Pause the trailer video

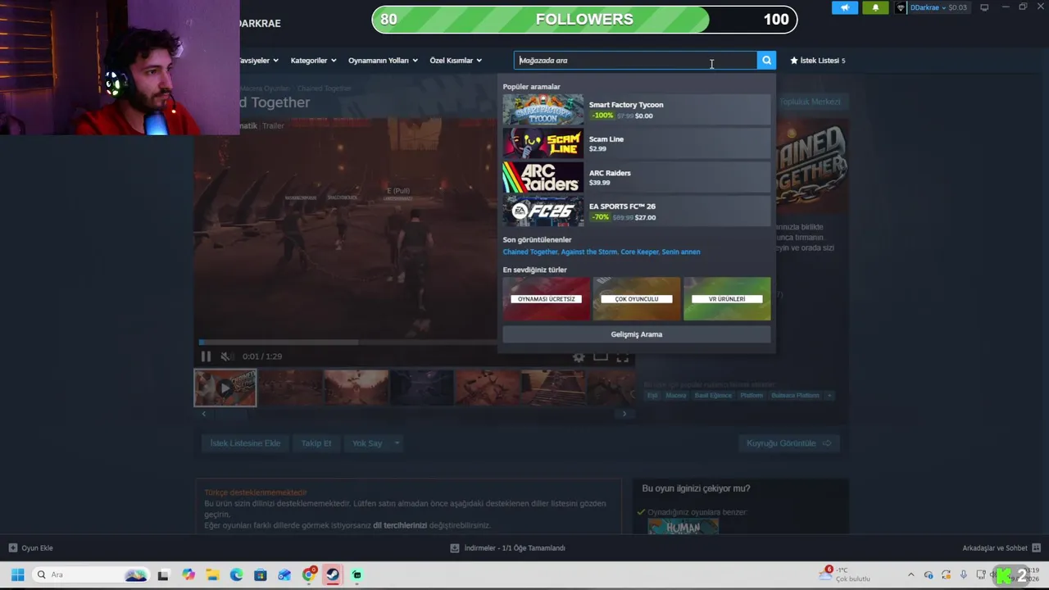click(206, 356)
